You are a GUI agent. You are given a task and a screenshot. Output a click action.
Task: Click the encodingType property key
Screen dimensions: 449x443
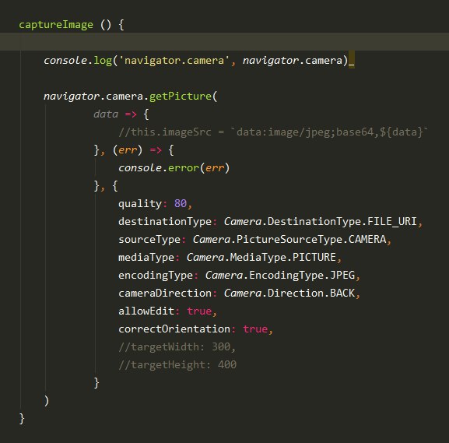point(156,276)
